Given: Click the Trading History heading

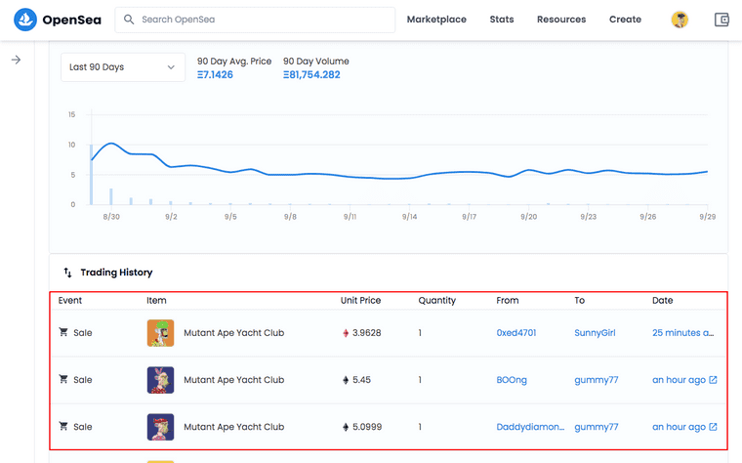Looking at the screenshot, I should 116,273.
